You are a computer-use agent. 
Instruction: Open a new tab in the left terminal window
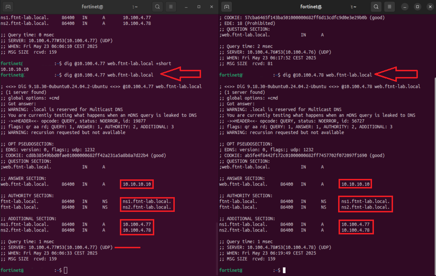8,7
